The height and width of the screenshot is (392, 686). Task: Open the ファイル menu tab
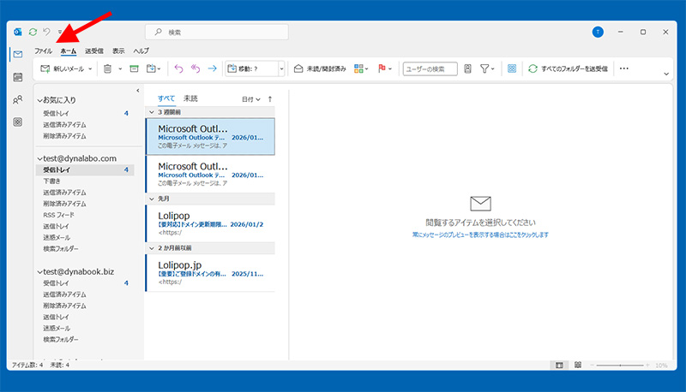(x=43, y=51)
